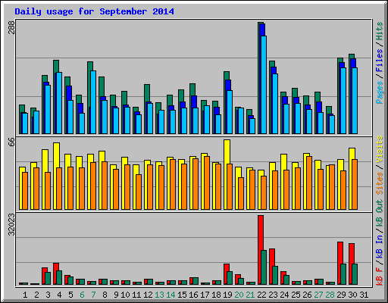This screenshot has width=388, height=303.
Task: Select the green weekend day 13 label
Action: [x=159, y=295]
